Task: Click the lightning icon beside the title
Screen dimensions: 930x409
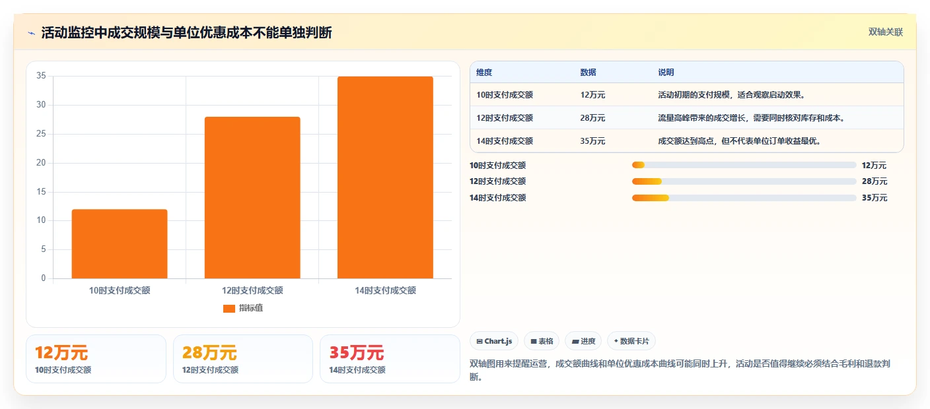Action: 32,33
